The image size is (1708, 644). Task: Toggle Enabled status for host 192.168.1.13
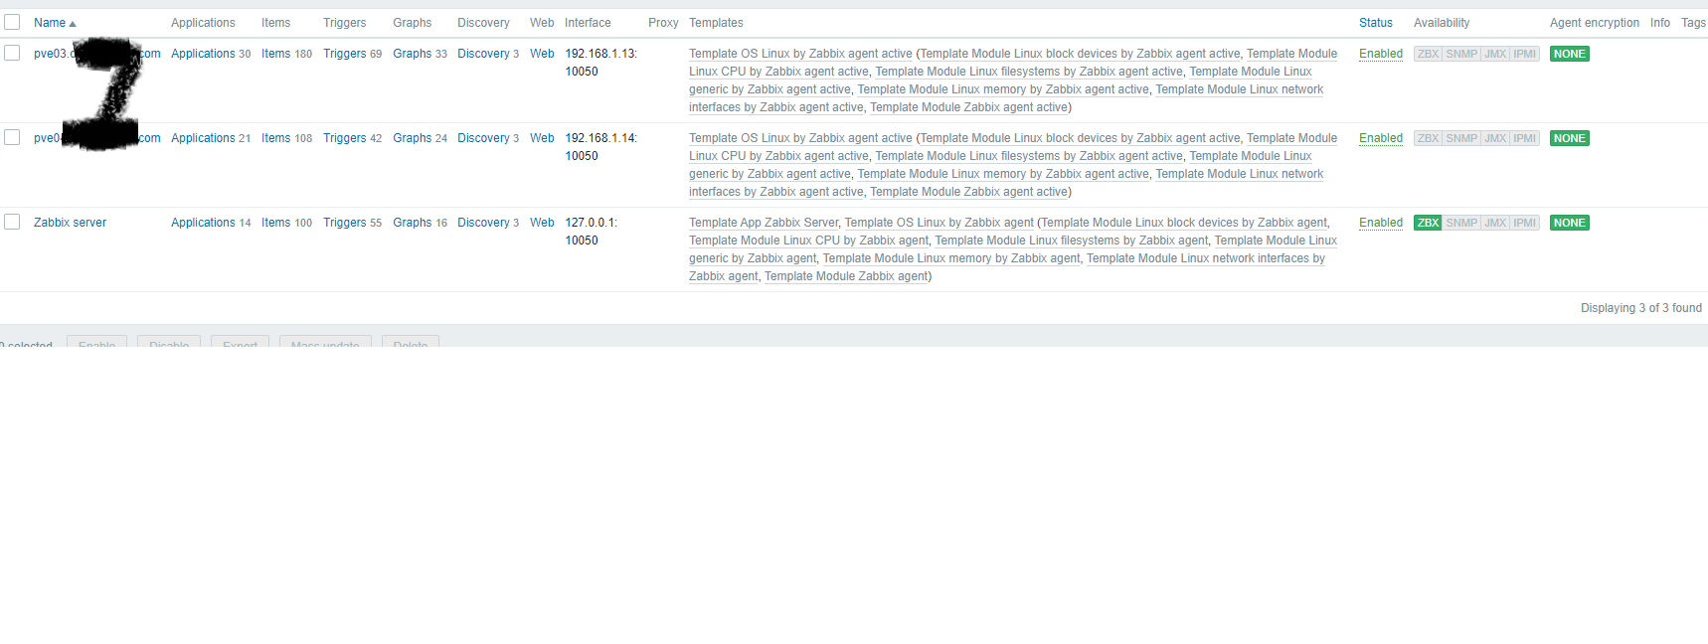(1381, 54)
